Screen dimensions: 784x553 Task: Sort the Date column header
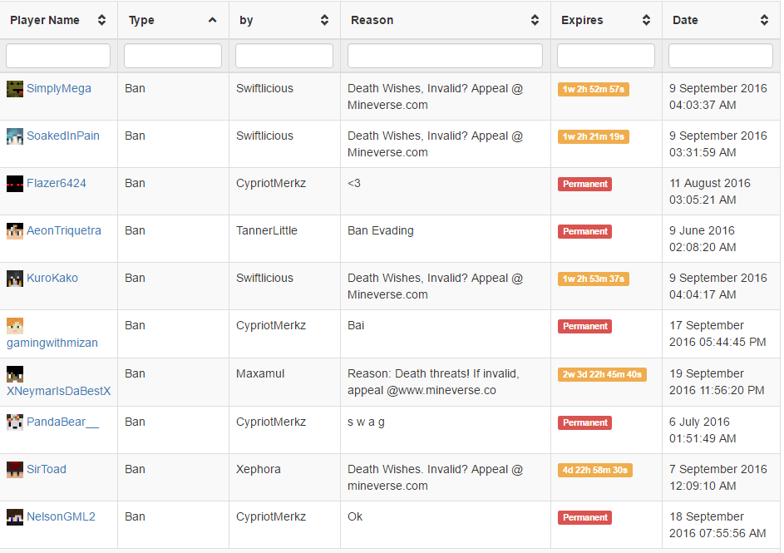pos(764,20)
